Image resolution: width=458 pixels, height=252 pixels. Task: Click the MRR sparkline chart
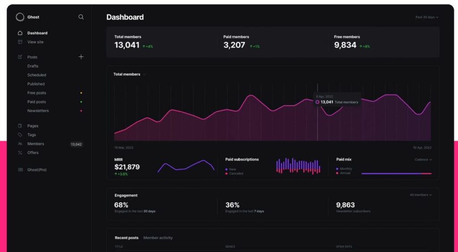point(186,166)
